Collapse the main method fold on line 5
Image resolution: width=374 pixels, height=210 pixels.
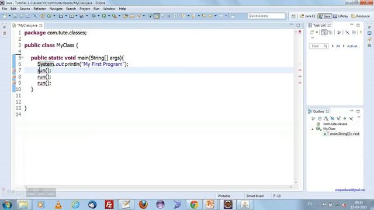coord(22,57)
